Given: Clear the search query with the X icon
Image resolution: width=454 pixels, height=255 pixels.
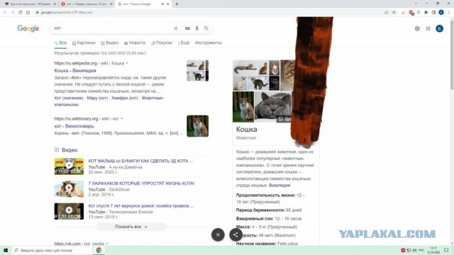Looking at the screenshot, I should pyautogui.click(x=176, y=28).
